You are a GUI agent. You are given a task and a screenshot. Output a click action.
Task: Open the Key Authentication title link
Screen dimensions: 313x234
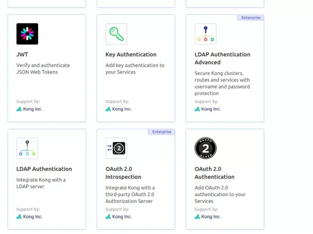pyautogui.click(x=131, y=55)
